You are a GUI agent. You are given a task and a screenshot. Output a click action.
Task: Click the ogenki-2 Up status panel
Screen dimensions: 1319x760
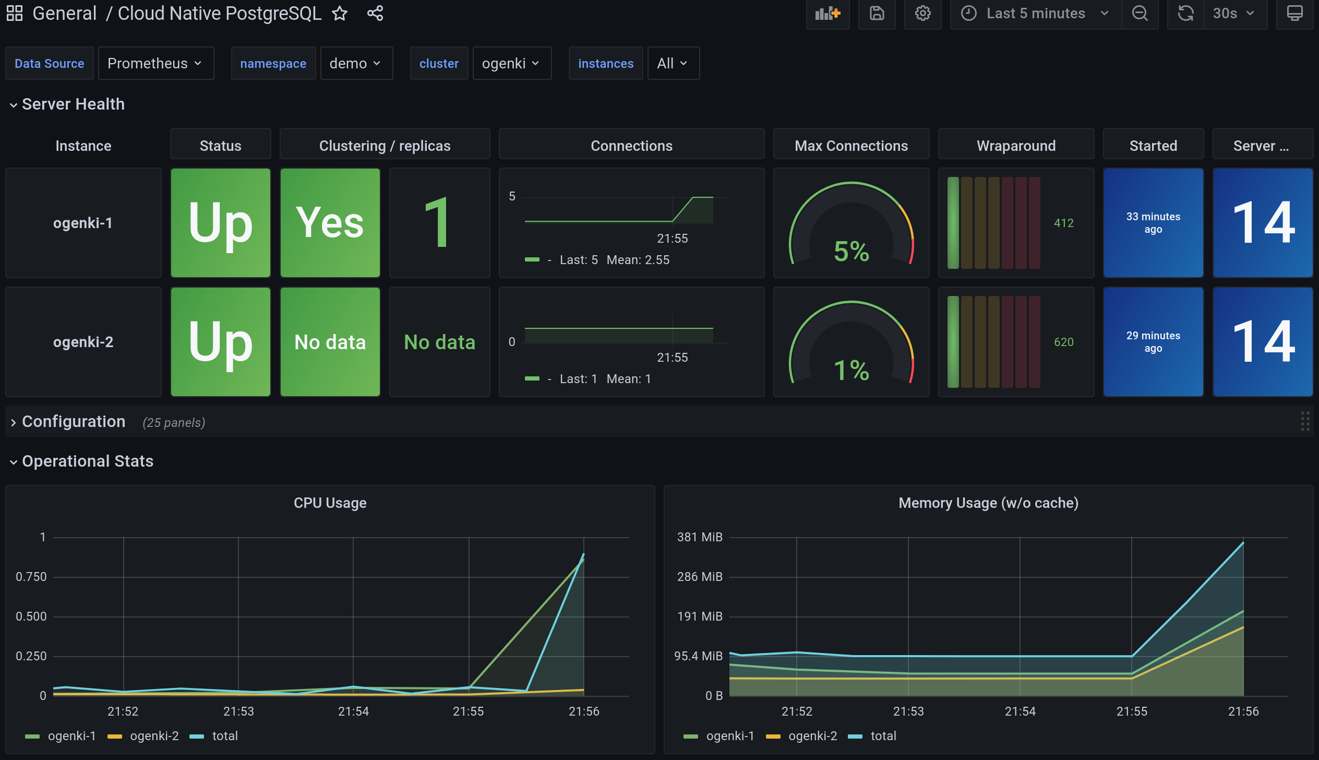point(220,342)
